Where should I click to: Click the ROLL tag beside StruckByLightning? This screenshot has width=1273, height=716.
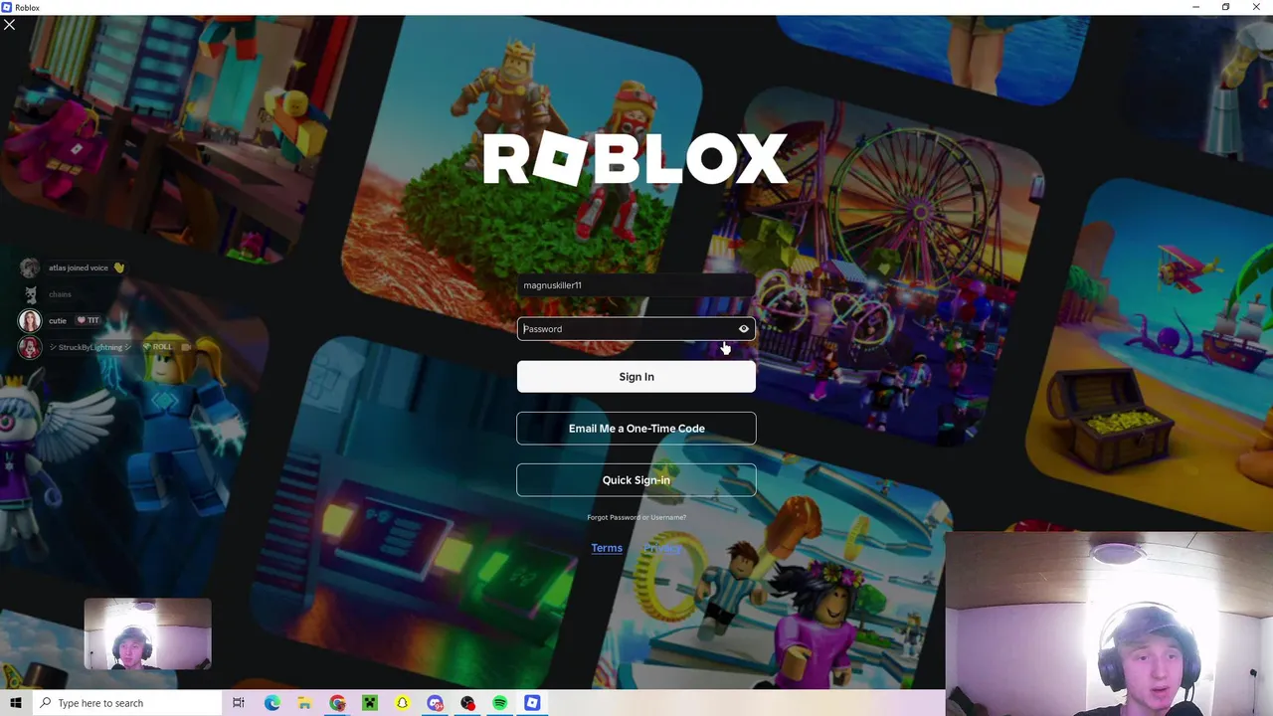158,347
